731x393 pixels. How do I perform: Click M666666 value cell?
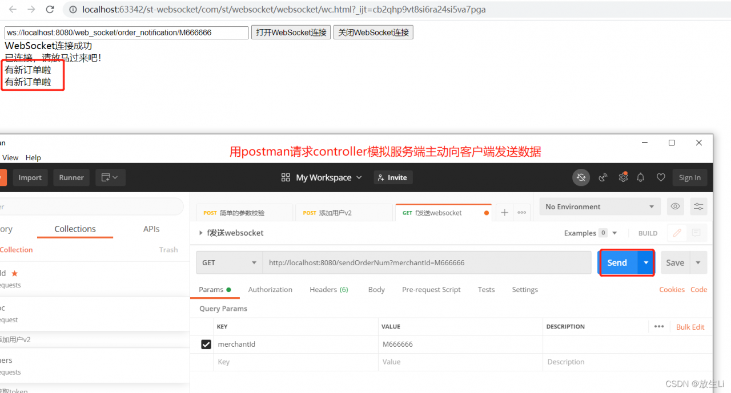(460, 344)
